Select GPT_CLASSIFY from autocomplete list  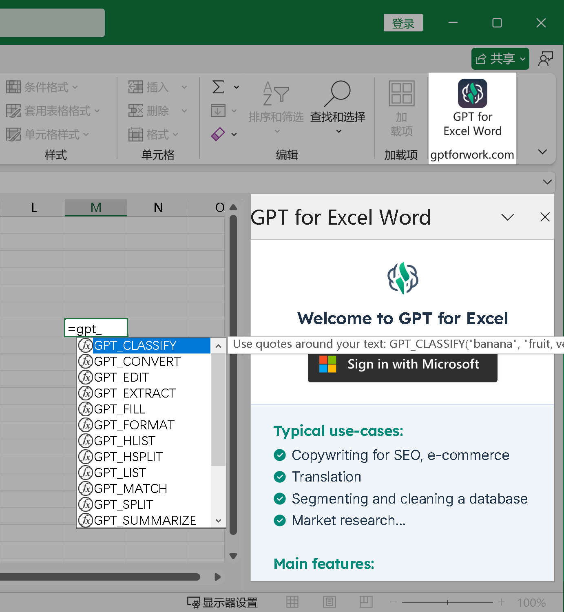[144, 345]
